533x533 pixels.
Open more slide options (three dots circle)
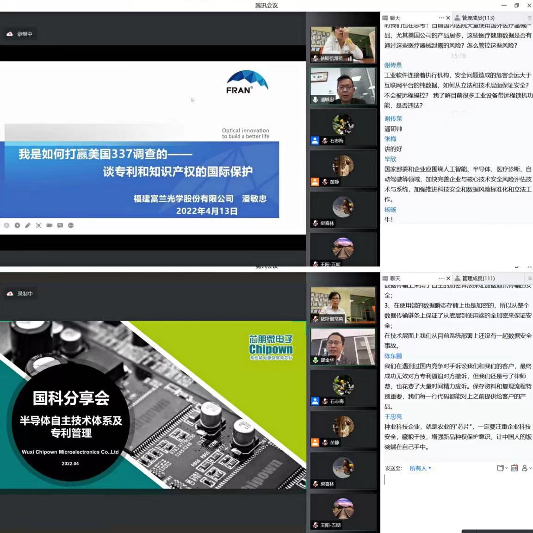pyautogui.click(x=71, y=225)
